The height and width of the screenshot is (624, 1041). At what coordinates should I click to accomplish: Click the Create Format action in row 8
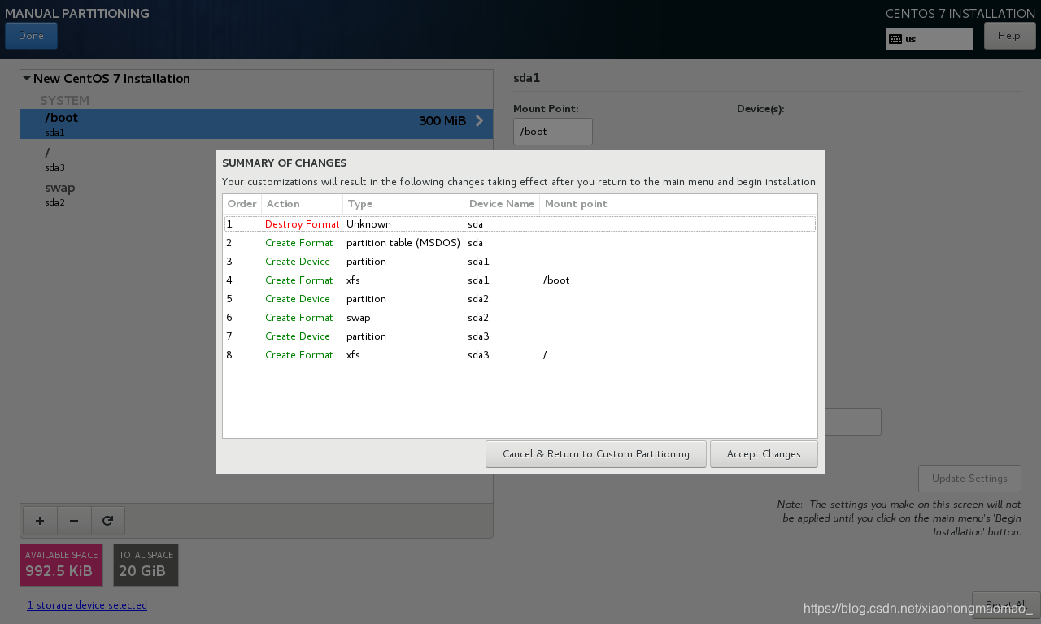pos(298,355)
